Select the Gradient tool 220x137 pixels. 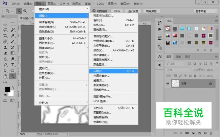pos(13,53)
